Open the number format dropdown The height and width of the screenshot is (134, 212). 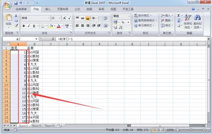coord(129,16)
